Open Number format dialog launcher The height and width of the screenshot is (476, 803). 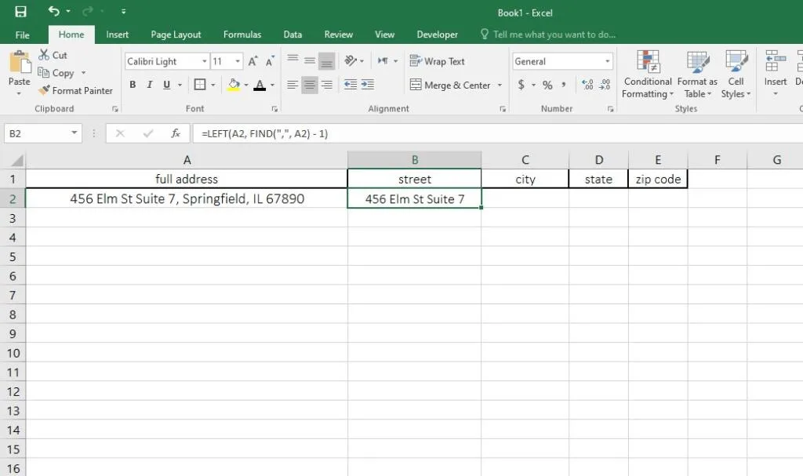[610, 109]
